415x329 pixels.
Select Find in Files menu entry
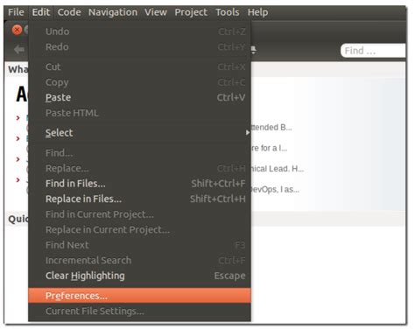tap(139, 184)
